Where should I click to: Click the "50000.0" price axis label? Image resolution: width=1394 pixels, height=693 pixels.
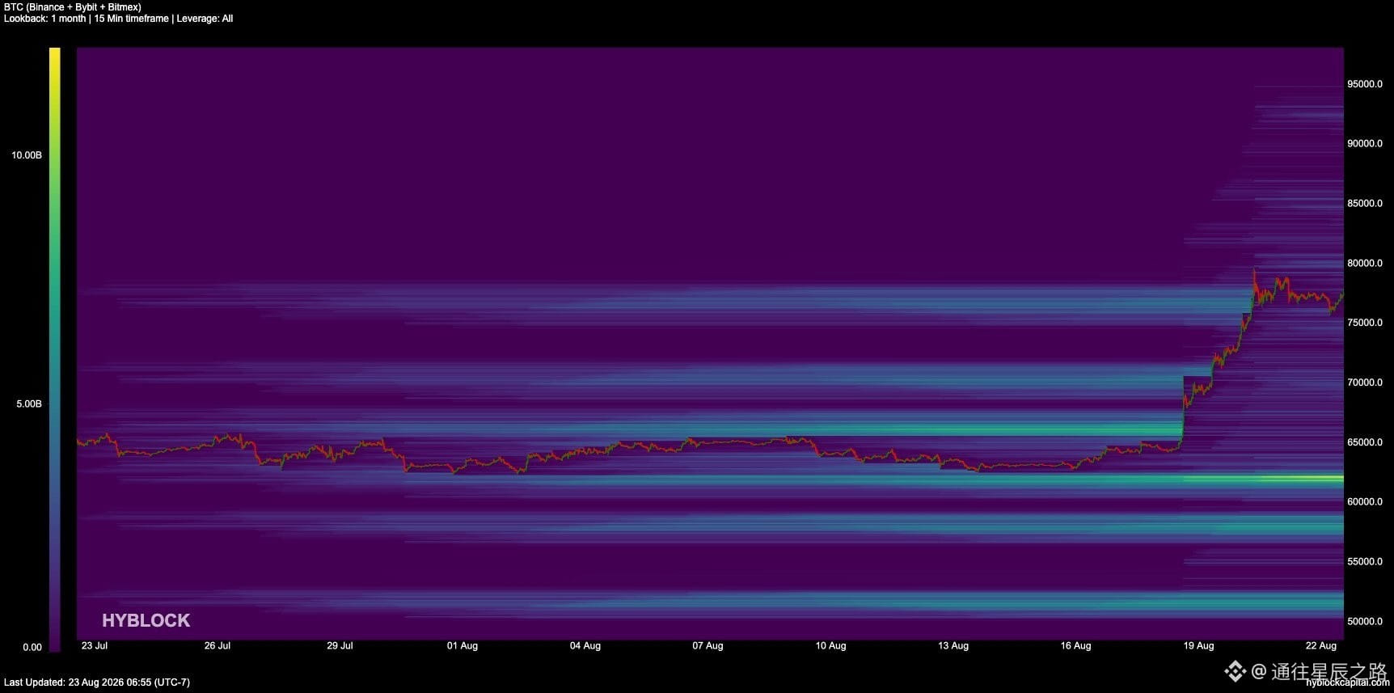pyautogui.click(x=1365, y=622)
